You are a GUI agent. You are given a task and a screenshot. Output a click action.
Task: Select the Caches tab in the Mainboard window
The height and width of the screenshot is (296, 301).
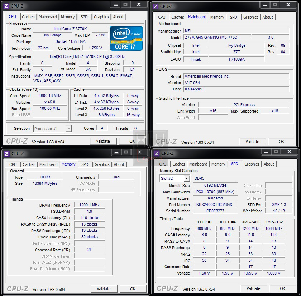(178, 17)
